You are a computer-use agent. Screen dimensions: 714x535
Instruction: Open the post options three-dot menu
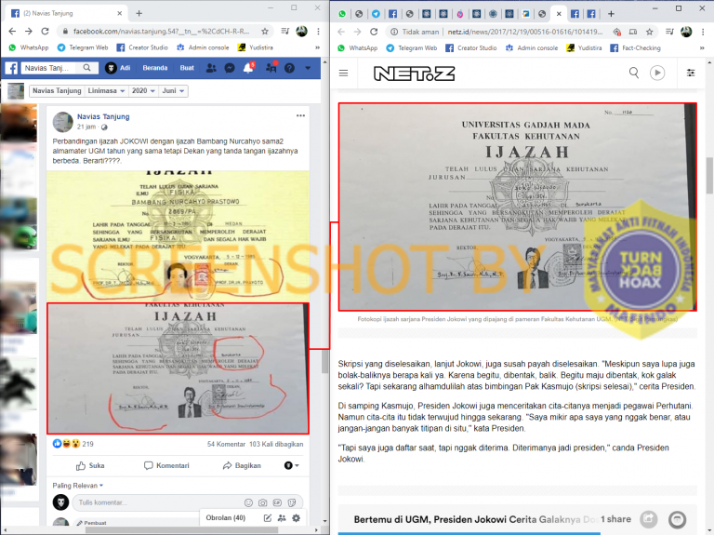click(x=300, y=115)
